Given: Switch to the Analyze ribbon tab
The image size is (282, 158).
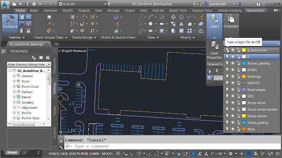Looking at the screenshot, I should [x=84, y=11].
